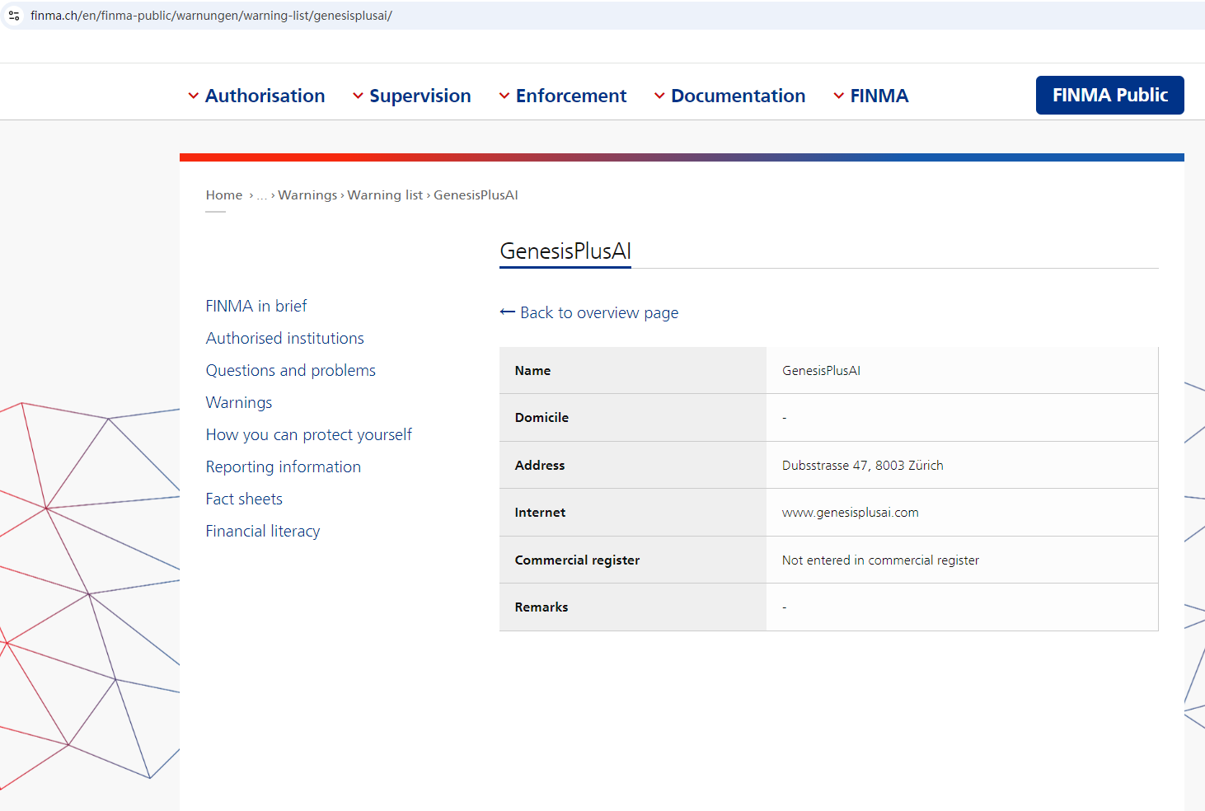Expand the Supervision dropdown chevron
Viewport: 1205px width, 811px height.
click(x=358, y=96)
